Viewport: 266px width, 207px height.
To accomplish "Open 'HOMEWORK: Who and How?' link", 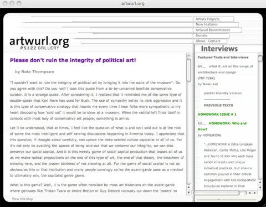I will (x=222, y=126).
